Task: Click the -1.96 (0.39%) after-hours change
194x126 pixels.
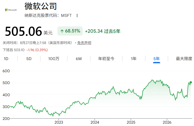Action: click(37, 50)
